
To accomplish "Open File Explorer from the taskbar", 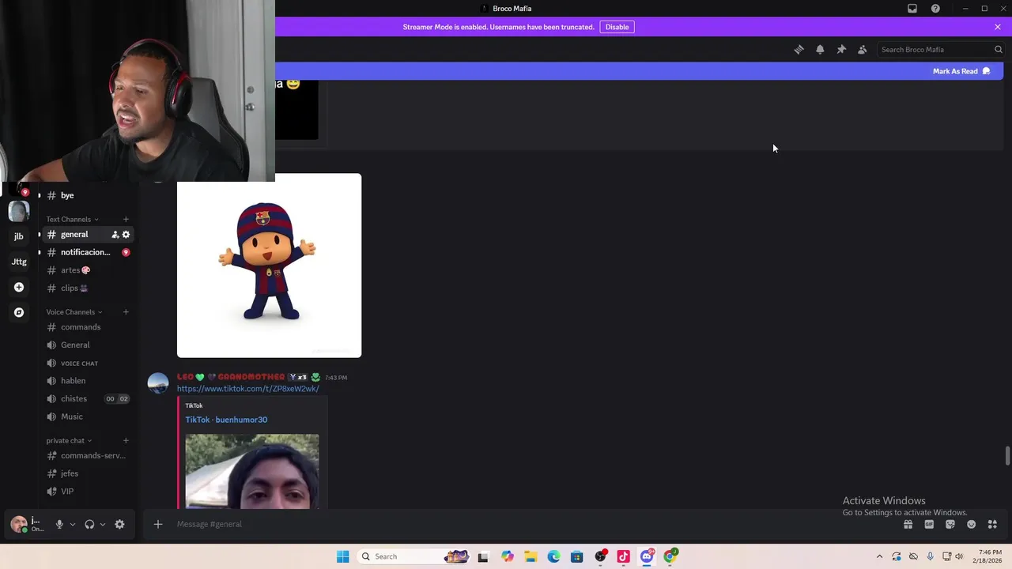I will tap(531, 556).
